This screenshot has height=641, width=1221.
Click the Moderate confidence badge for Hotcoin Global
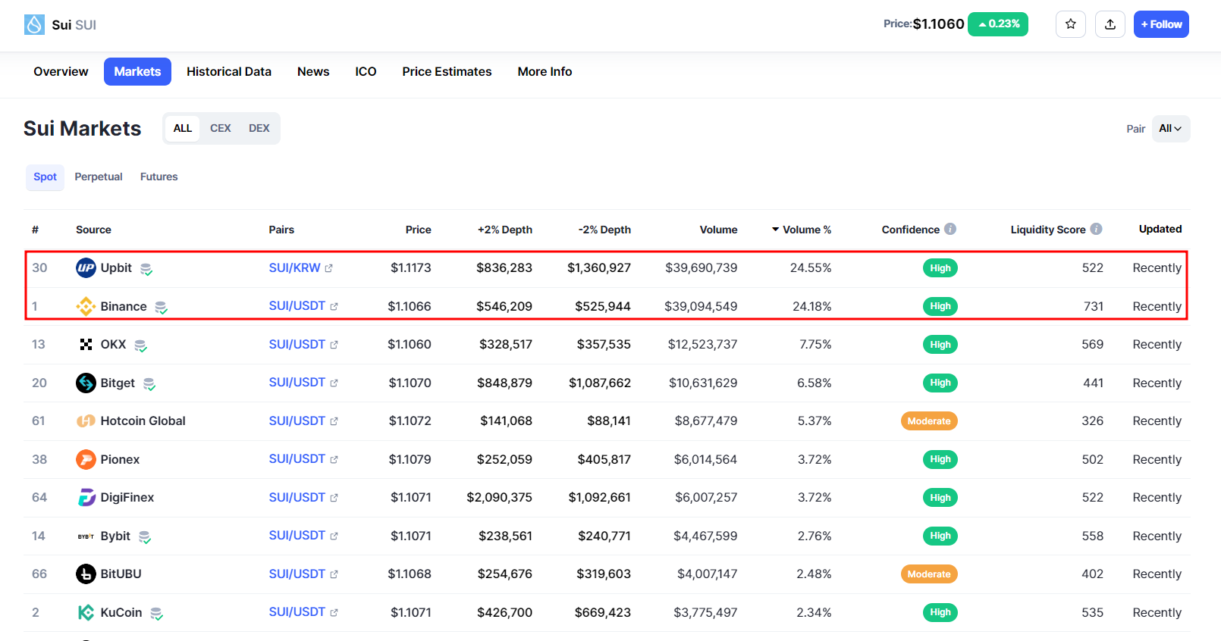[x=929, y=421]
